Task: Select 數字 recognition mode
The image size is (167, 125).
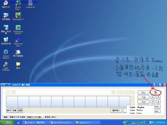Action: tap(9, 110)
